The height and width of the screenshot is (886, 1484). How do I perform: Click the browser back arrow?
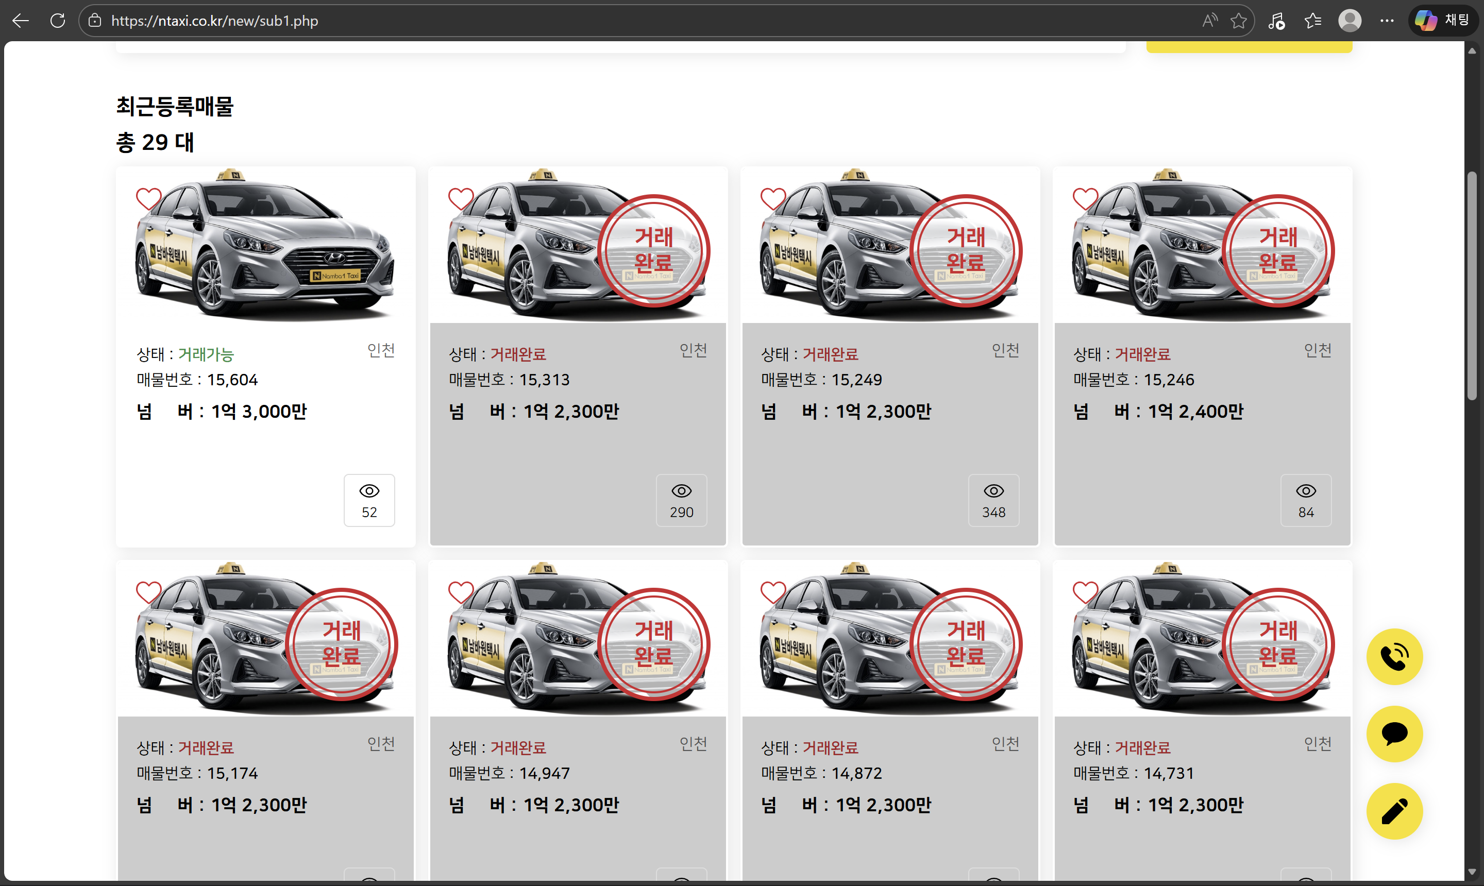20,21
